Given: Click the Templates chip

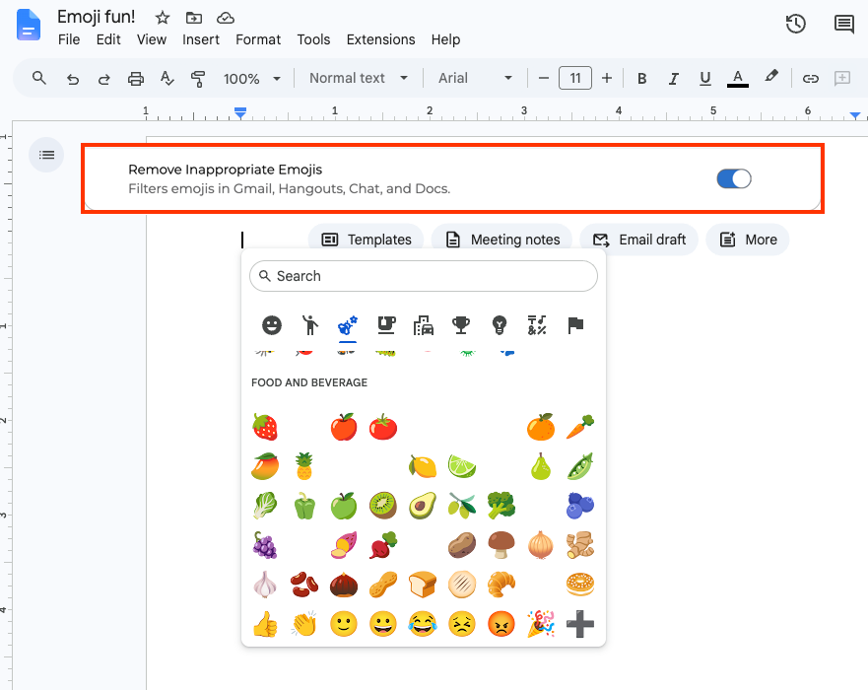Looking at the screenshot, I should [366, 240].
